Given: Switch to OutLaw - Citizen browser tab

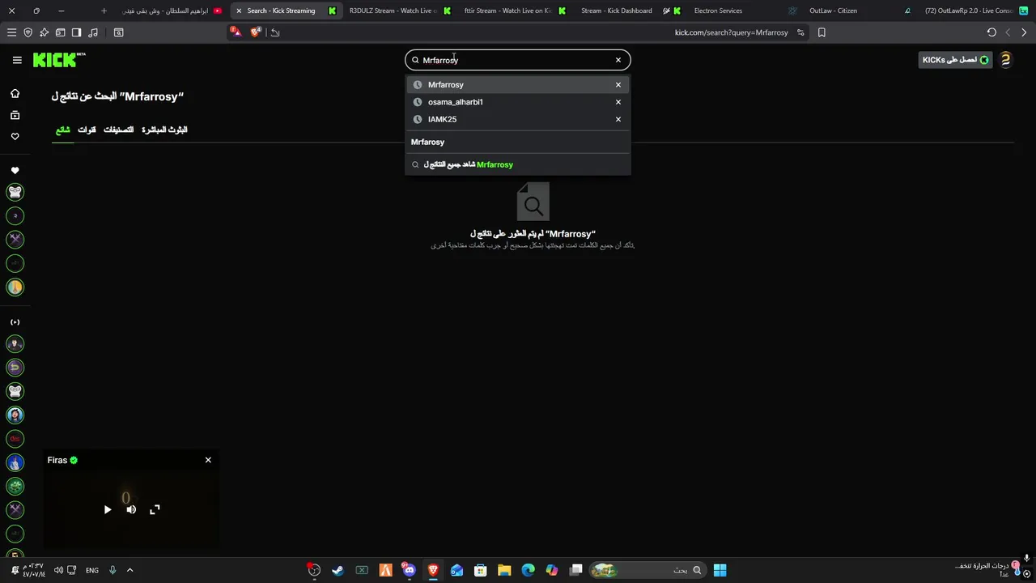Looking at the screenshot, I should pos(833,11).
